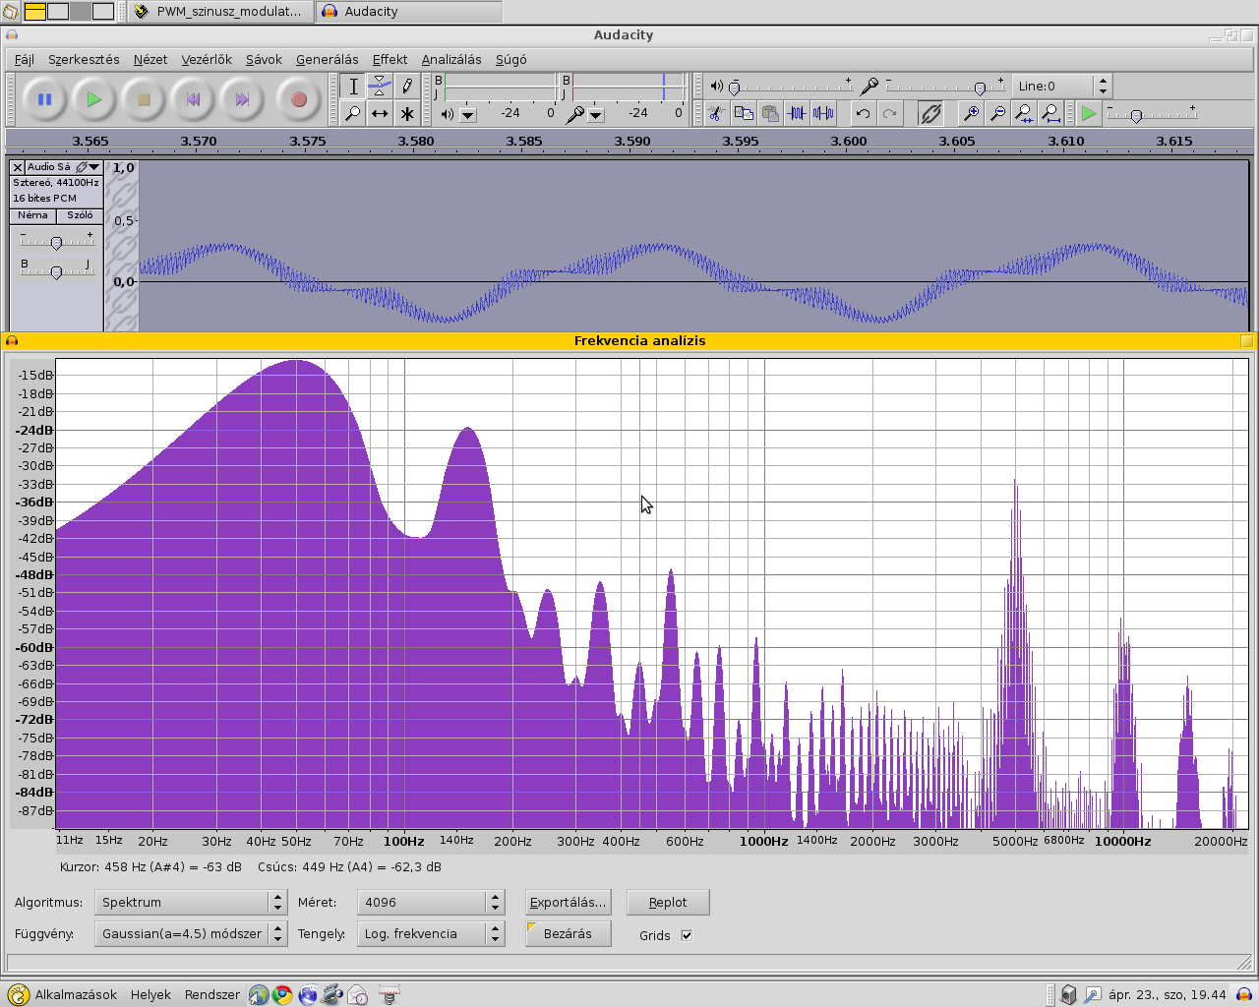This screenshot has width=1259, height=1007.
Task: Adjust the track gain slider handle
Action: pyautogui.click(x=56, y=243)
